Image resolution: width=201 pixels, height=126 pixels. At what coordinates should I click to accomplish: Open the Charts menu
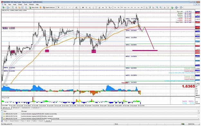point(20,4)
